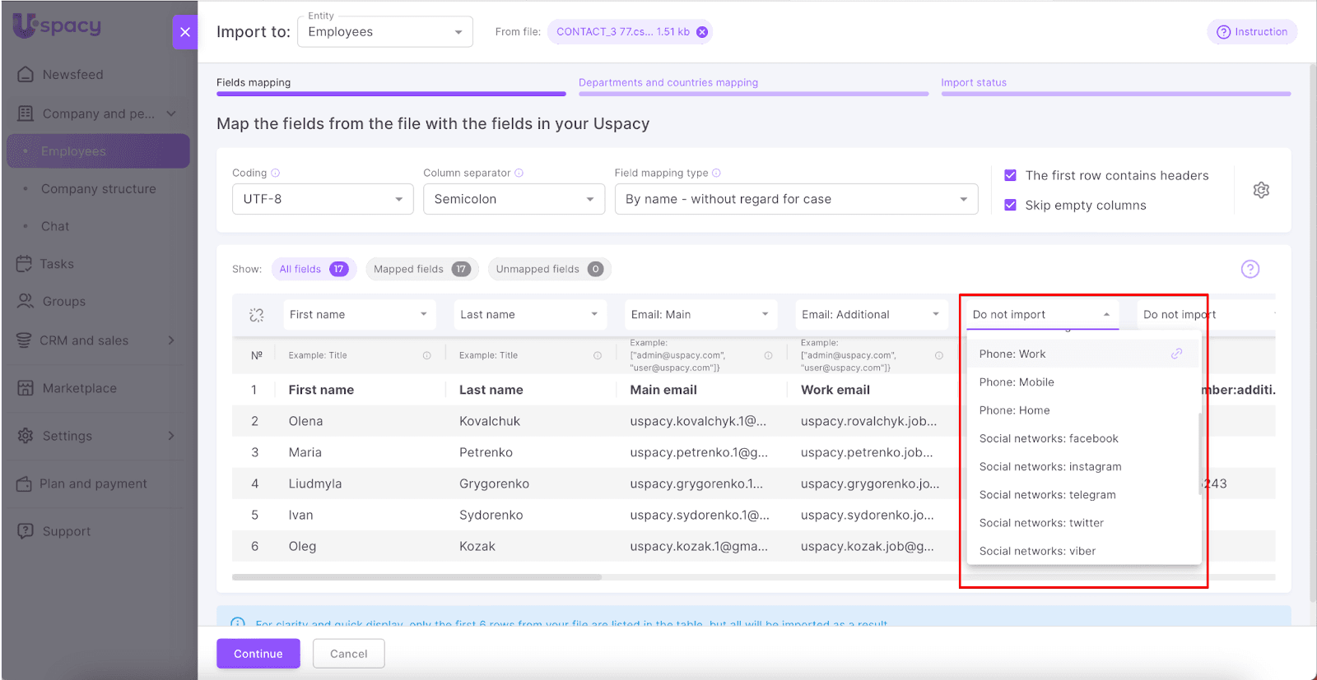The width and height of the screenshot is (1317, 680).
Task: Select Phone: Mobile from the dropdown list
Action: (x=1017, y=382)
